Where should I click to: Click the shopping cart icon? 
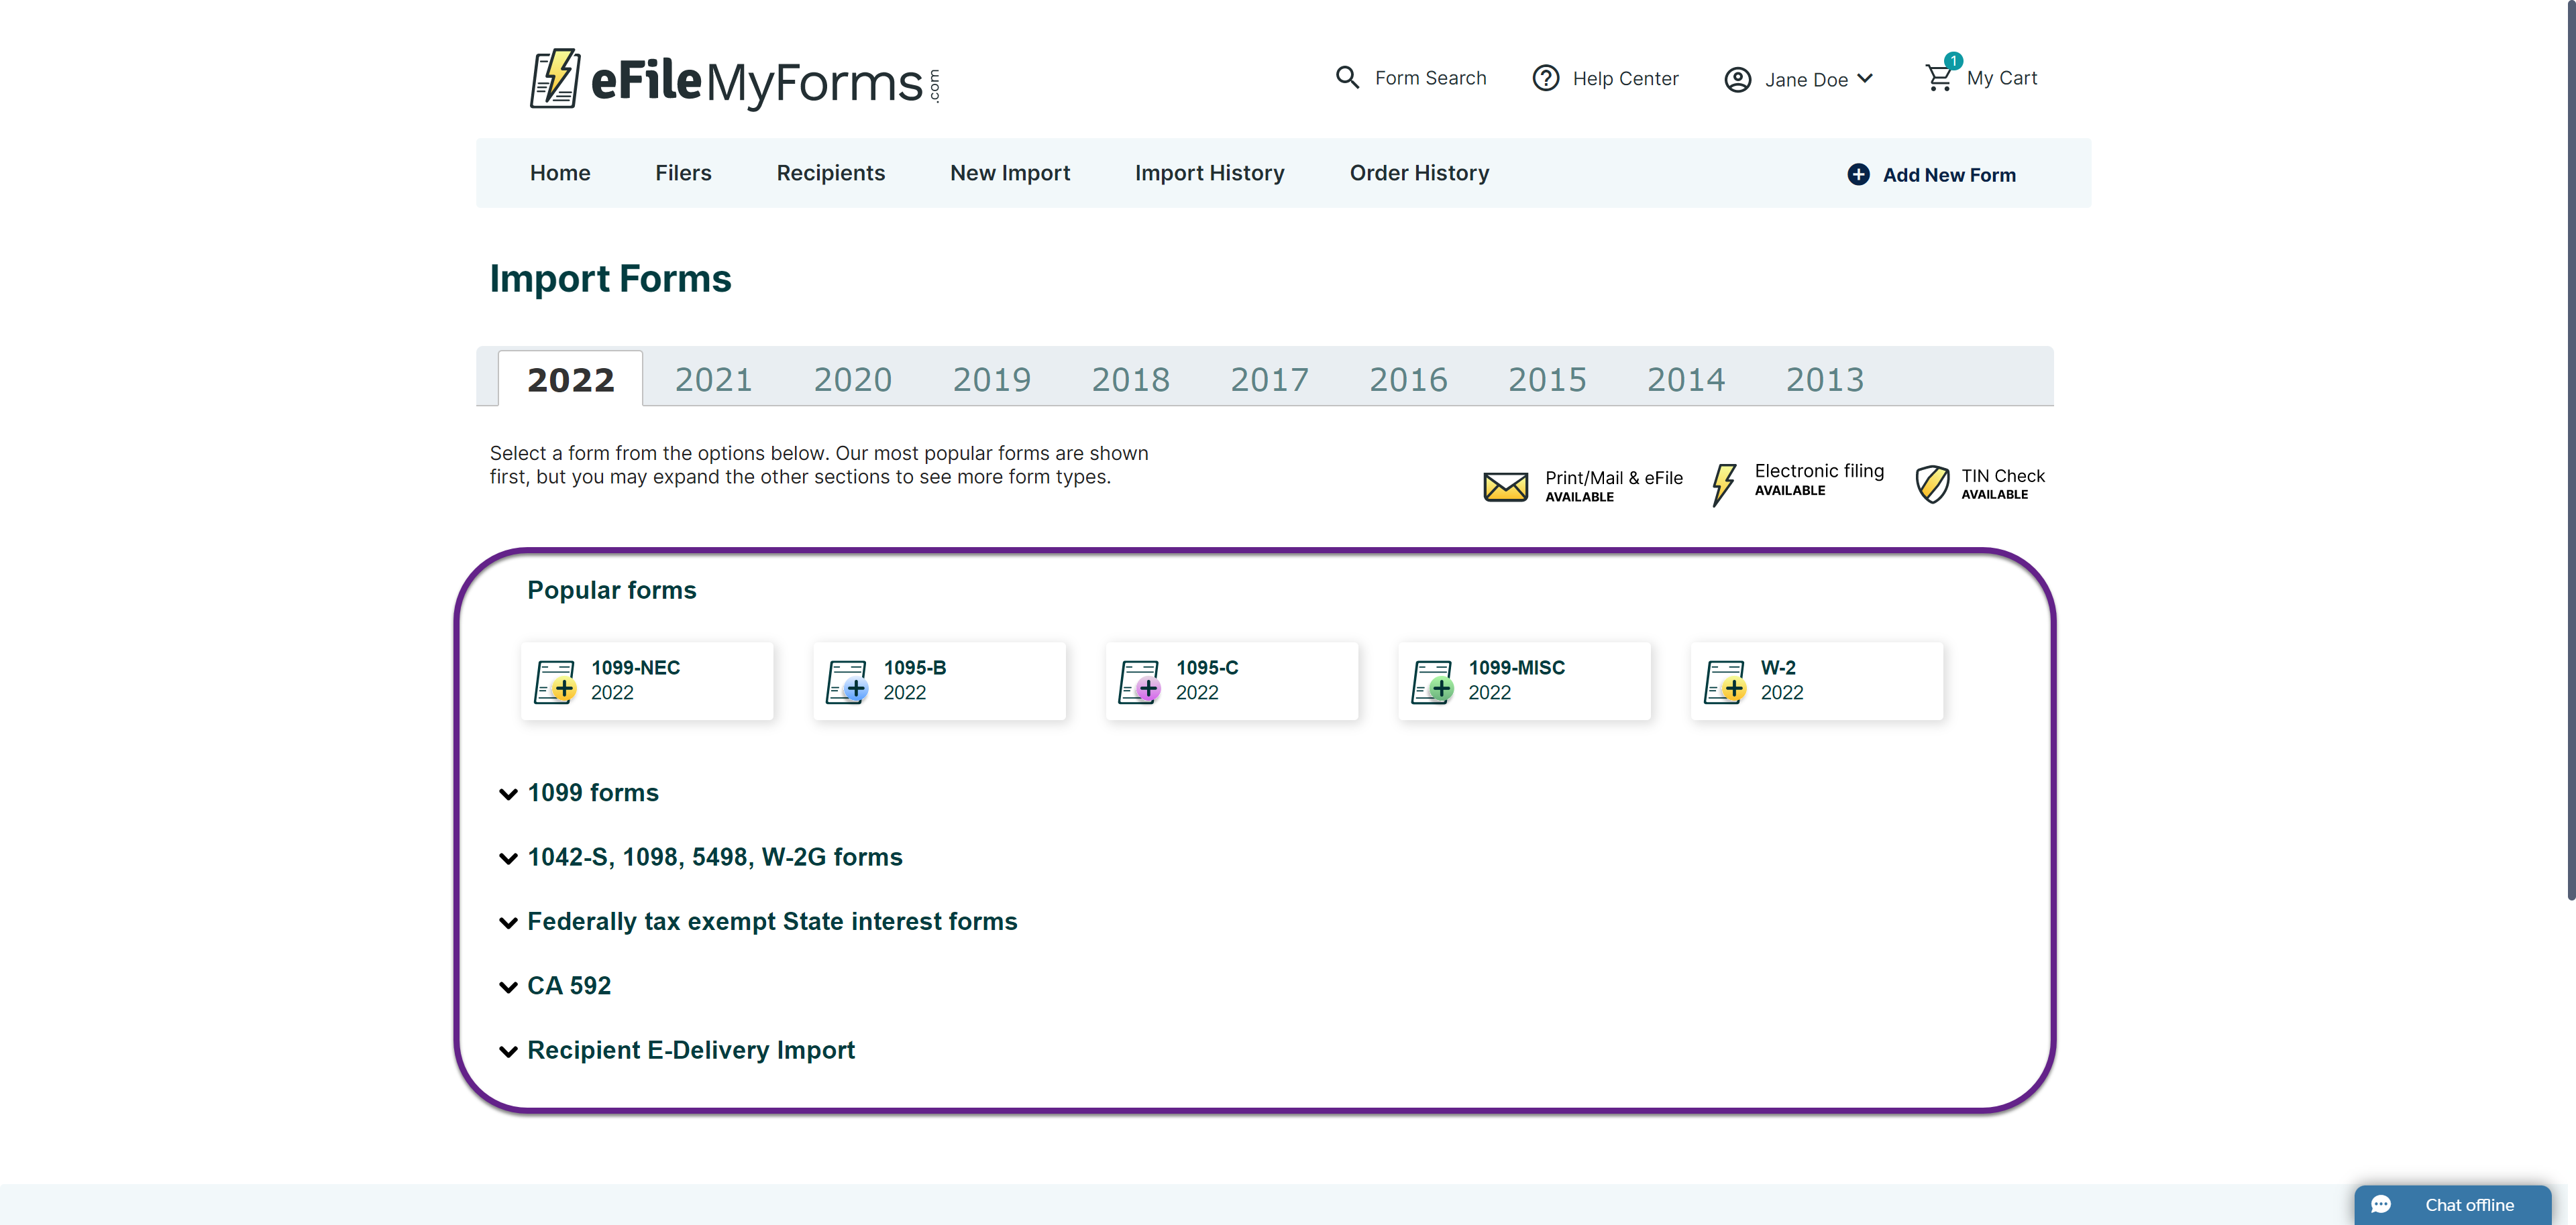click(1938, 78)
